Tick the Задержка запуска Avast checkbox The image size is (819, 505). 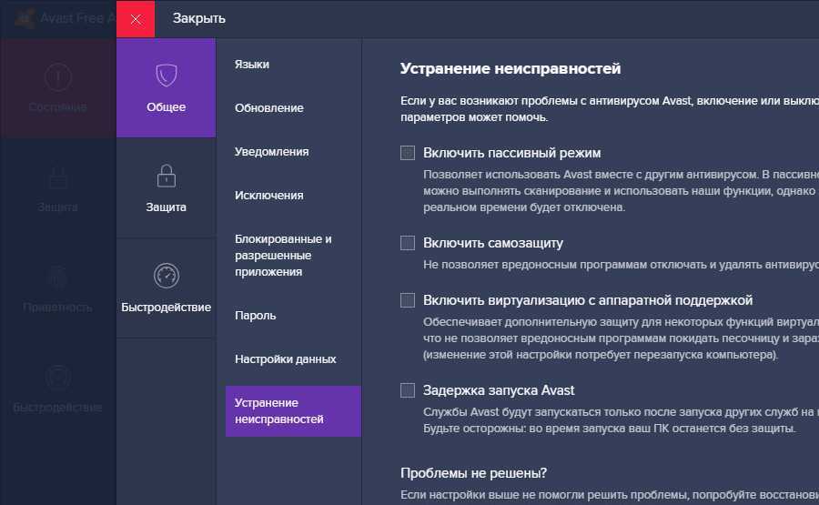coord(408,390)
